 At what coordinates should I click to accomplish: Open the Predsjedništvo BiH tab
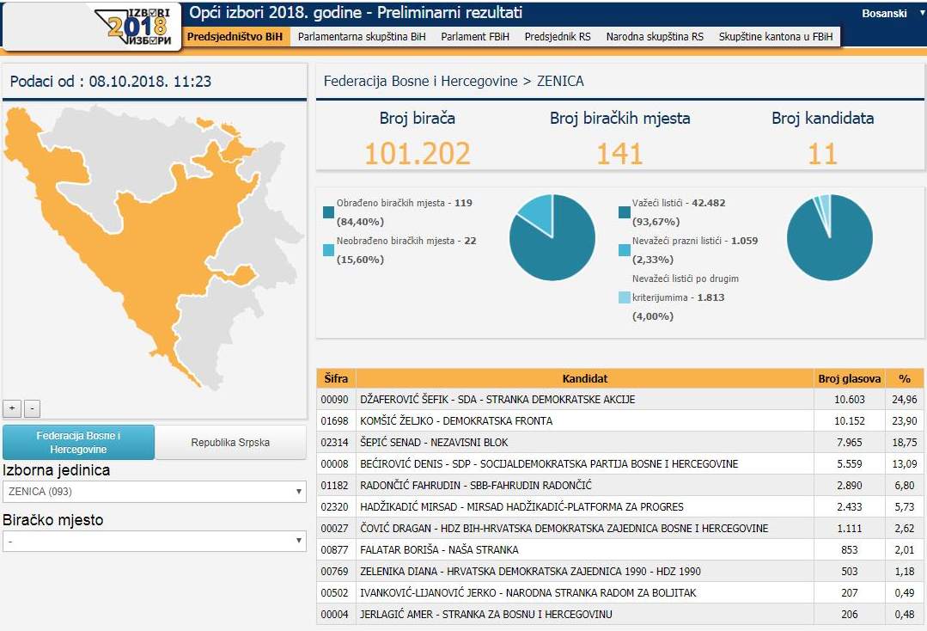235,37
